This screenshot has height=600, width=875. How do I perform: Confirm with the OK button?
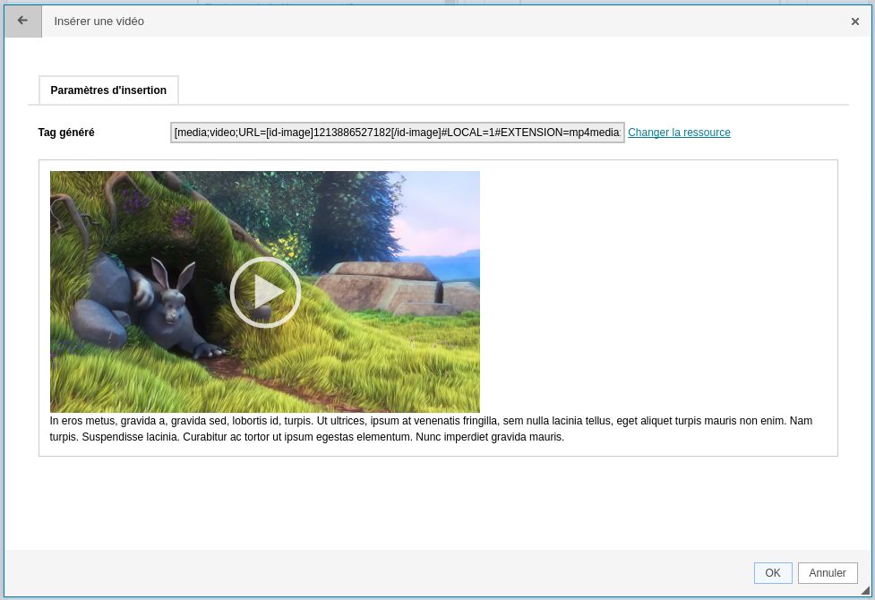click(773, 573)
